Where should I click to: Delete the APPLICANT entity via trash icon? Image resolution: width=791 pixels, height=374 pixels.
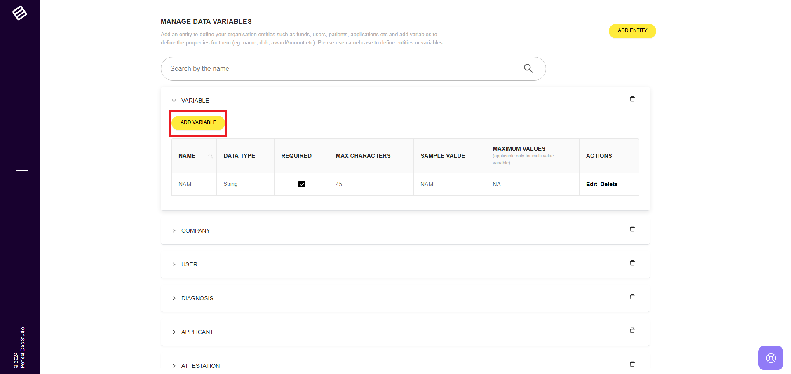click(x=632, y=330)
